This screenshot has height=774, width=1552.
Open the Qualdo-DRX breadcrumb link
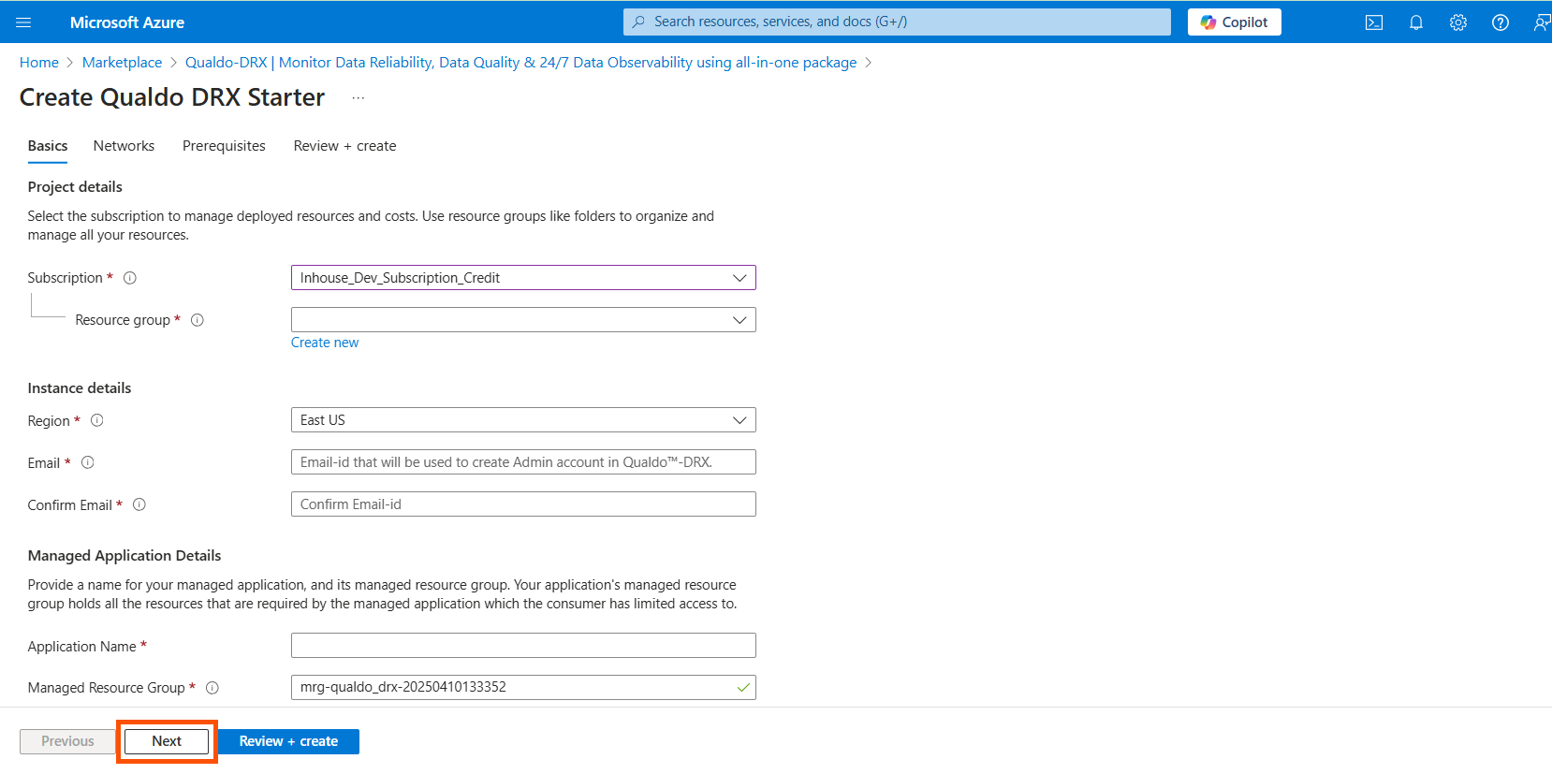coord(520,63)
